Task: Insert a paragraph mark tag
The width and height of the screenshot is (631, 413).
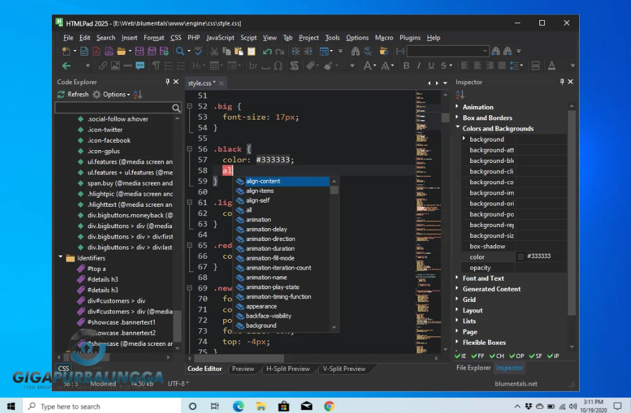Action: point(156,65)
